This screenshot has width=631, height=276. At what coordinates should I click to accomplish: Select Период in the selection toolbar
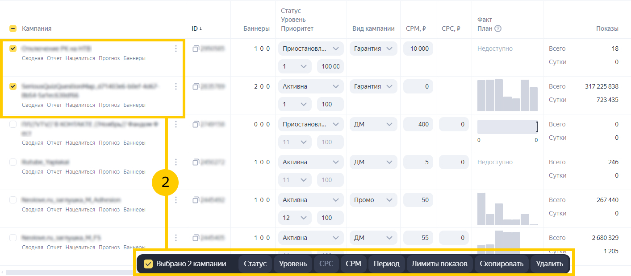[x=386, y=264]
